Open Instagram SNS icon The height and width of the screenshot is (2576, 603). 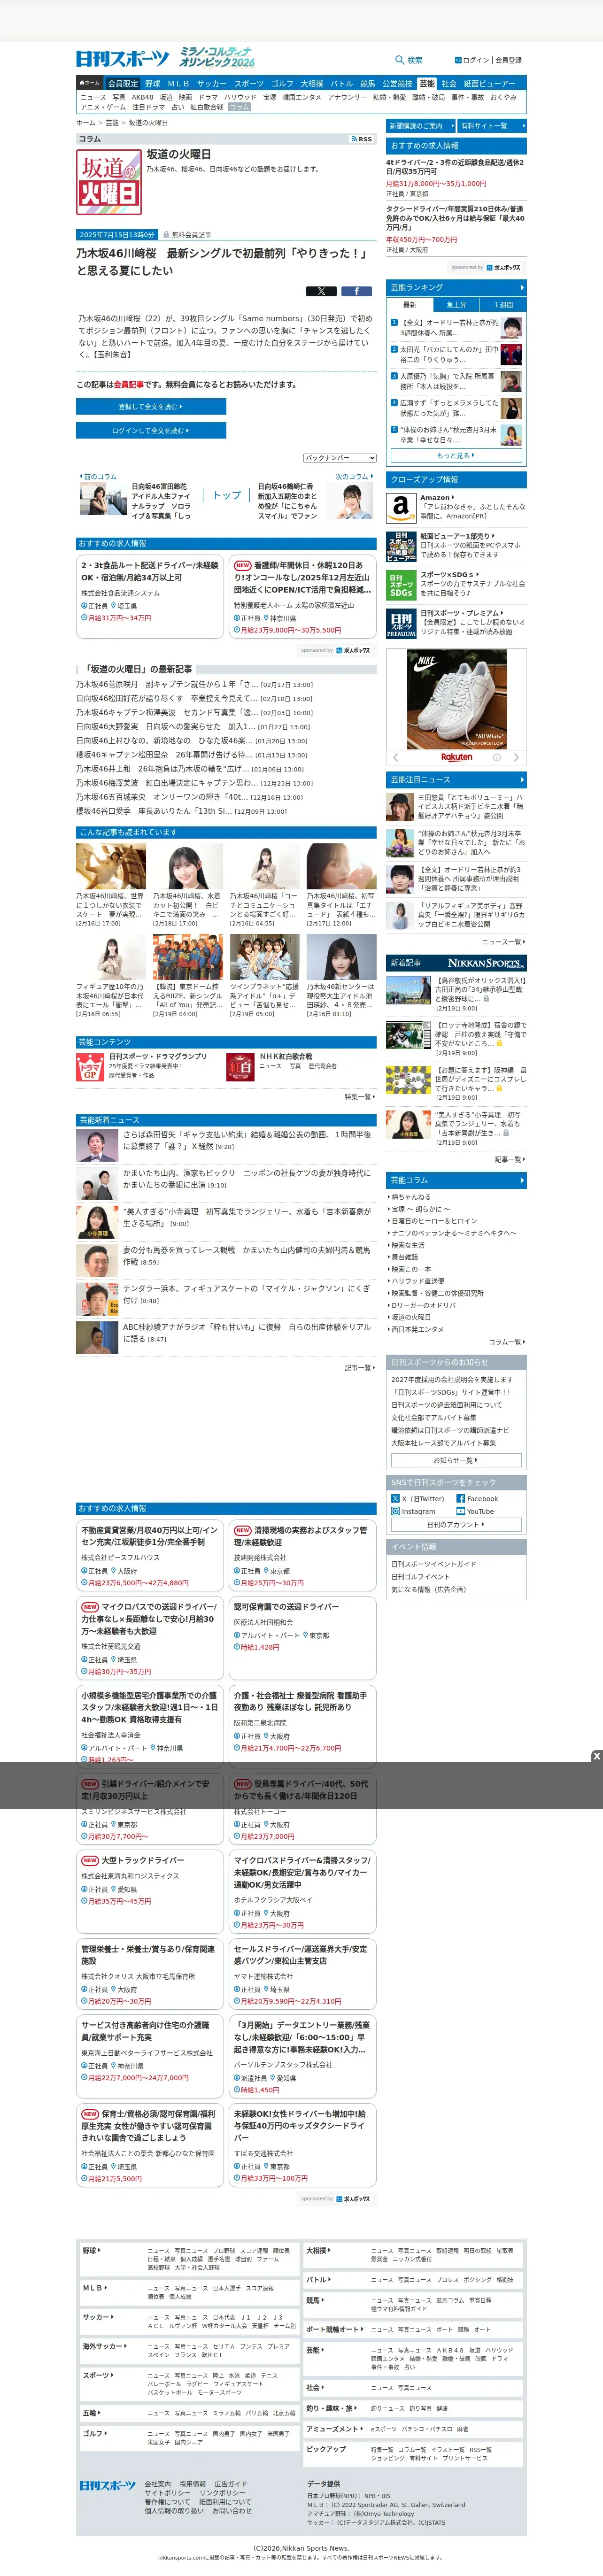396,1511
